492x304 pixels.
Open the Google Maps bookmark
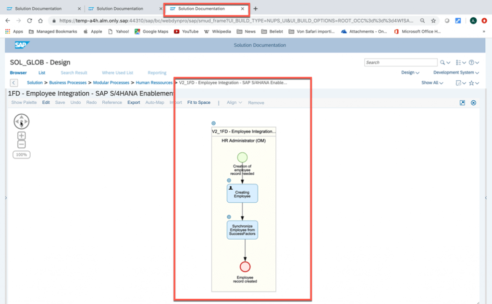pos(151,31)
